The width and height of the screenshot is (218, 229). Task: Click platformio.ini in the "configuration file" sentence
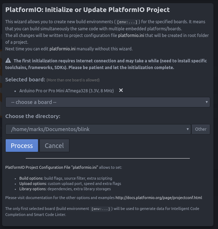[x=131, y=36]
